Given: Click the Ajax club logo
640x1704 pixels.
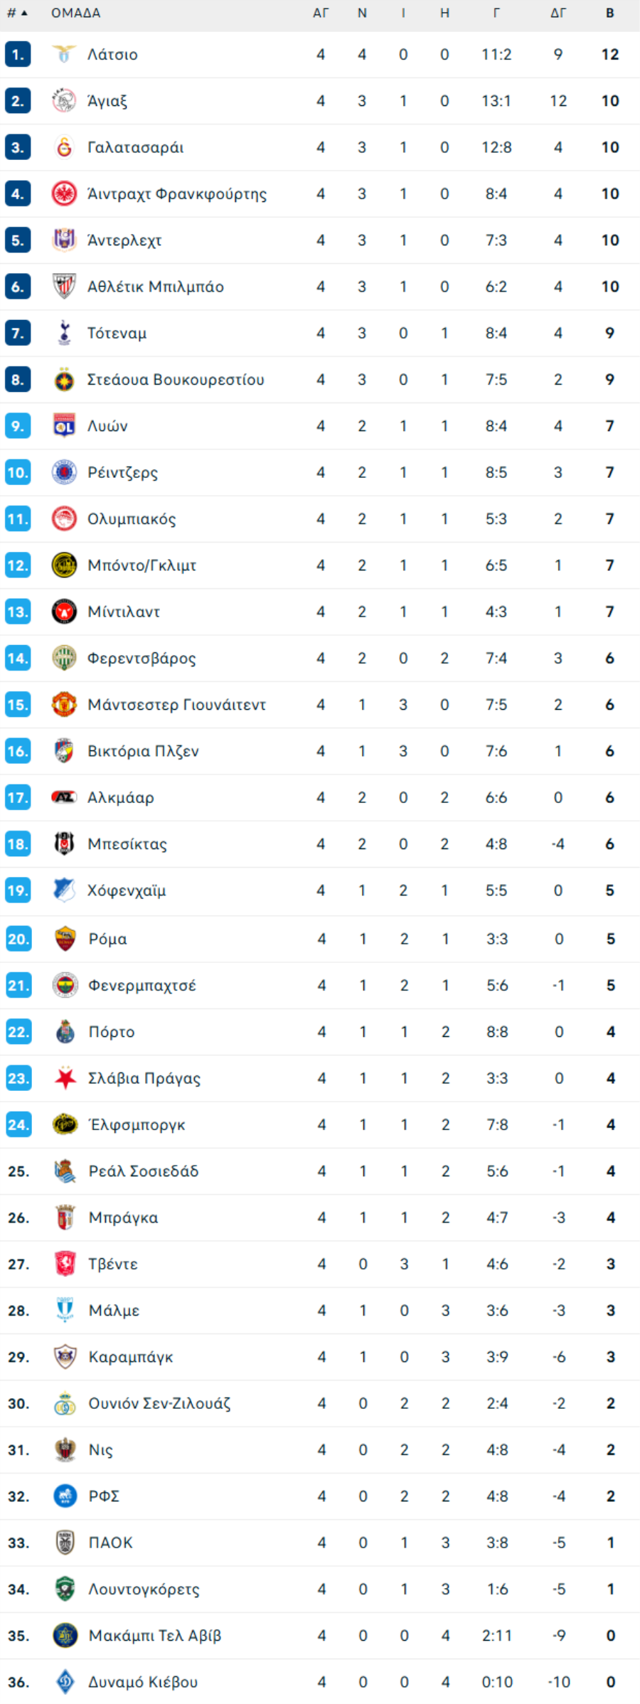Looking at the screenshot, I should [64, 101].
